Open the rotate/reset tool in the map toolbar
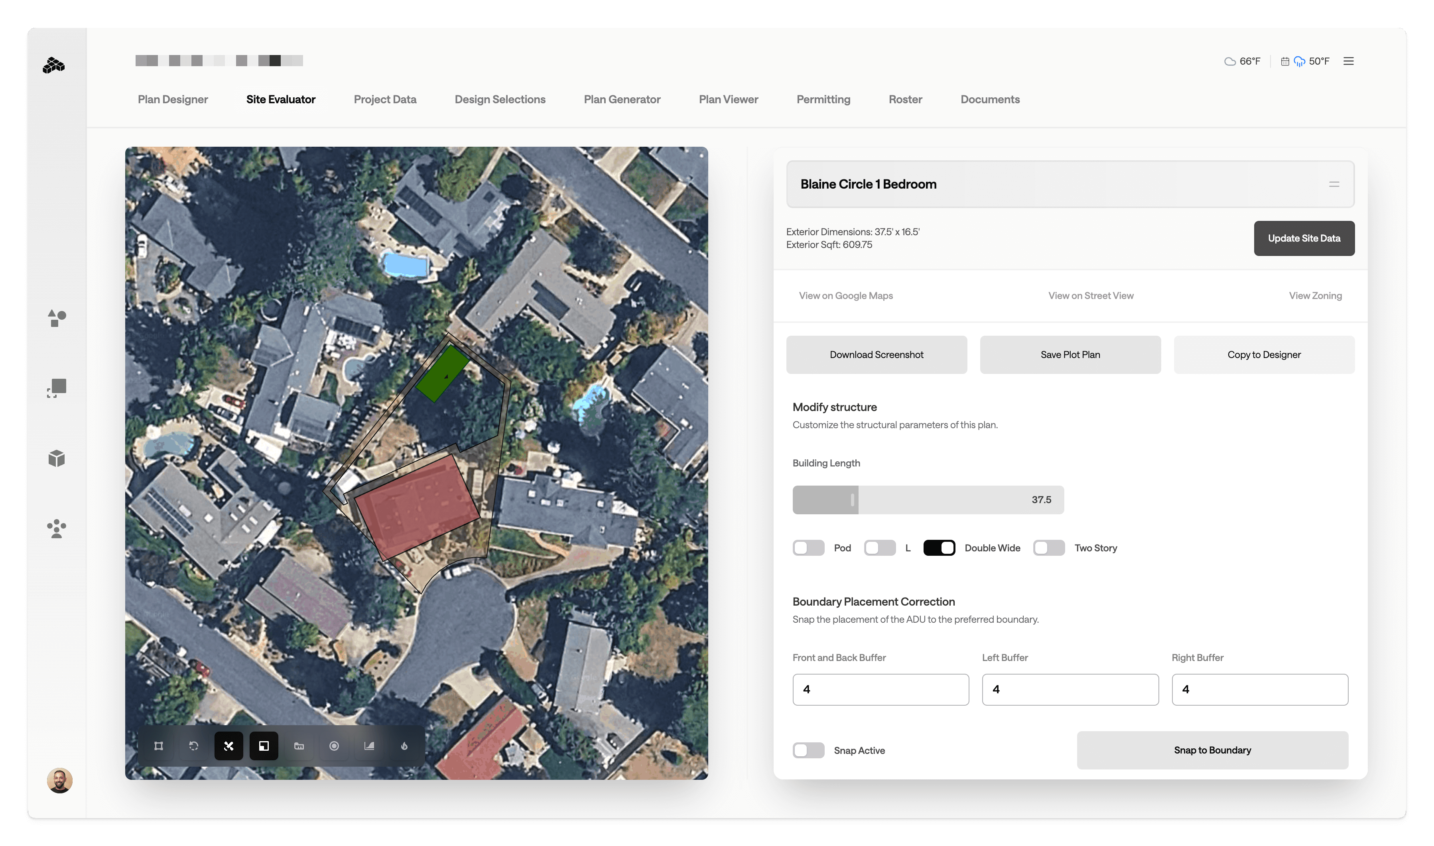The image size is (1434, 846). 193,746
